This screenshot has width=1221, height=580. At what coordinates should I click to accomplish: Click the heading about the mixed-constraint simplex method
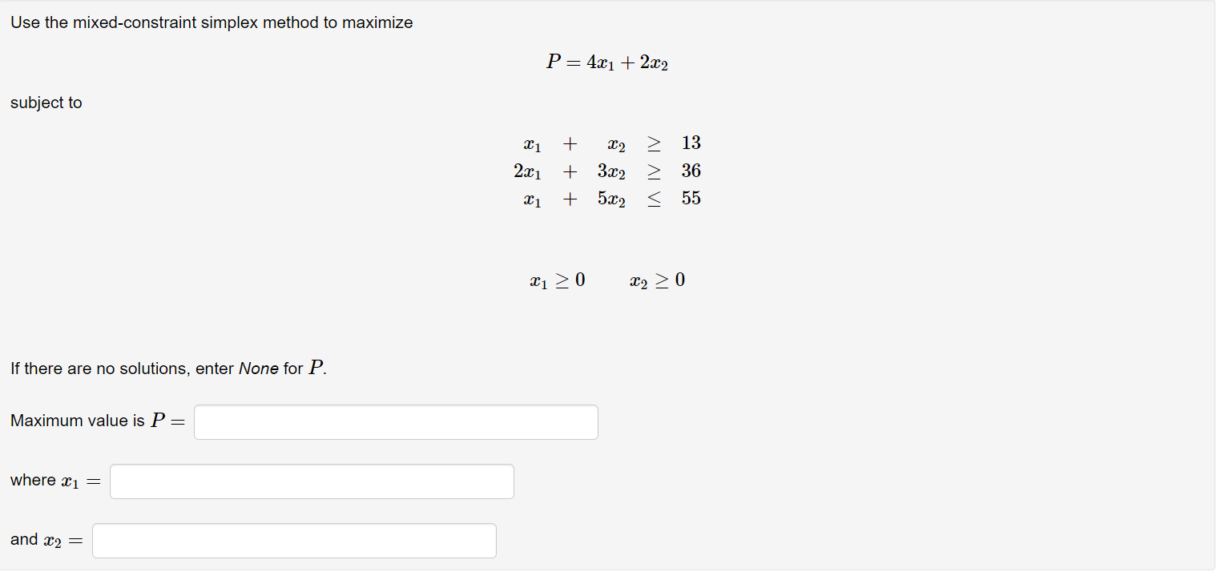click(212, 22)
